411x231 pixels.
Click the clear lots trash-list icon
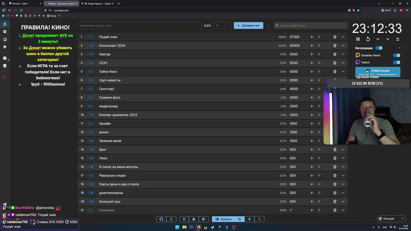point(204,219)
